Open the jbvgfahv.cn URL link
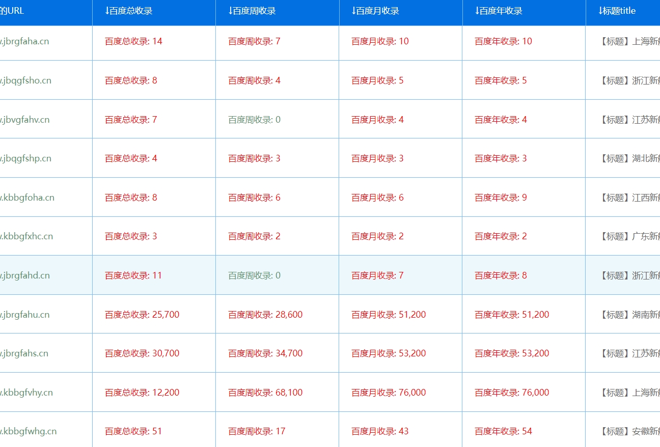660x447 pixels. (x=25, y=120)
